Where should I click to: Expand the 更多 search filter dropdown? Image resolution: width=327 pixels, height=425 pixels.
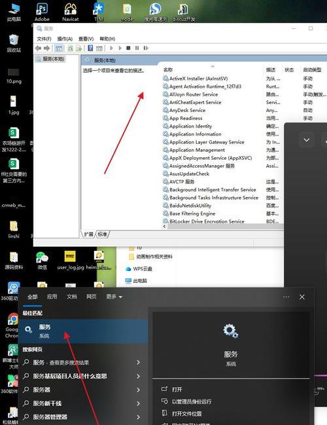coord(114,297)
